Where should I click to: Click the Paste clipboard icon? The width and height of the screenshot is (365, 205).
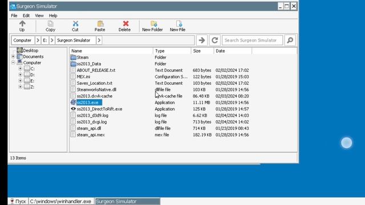pos(100,24)
